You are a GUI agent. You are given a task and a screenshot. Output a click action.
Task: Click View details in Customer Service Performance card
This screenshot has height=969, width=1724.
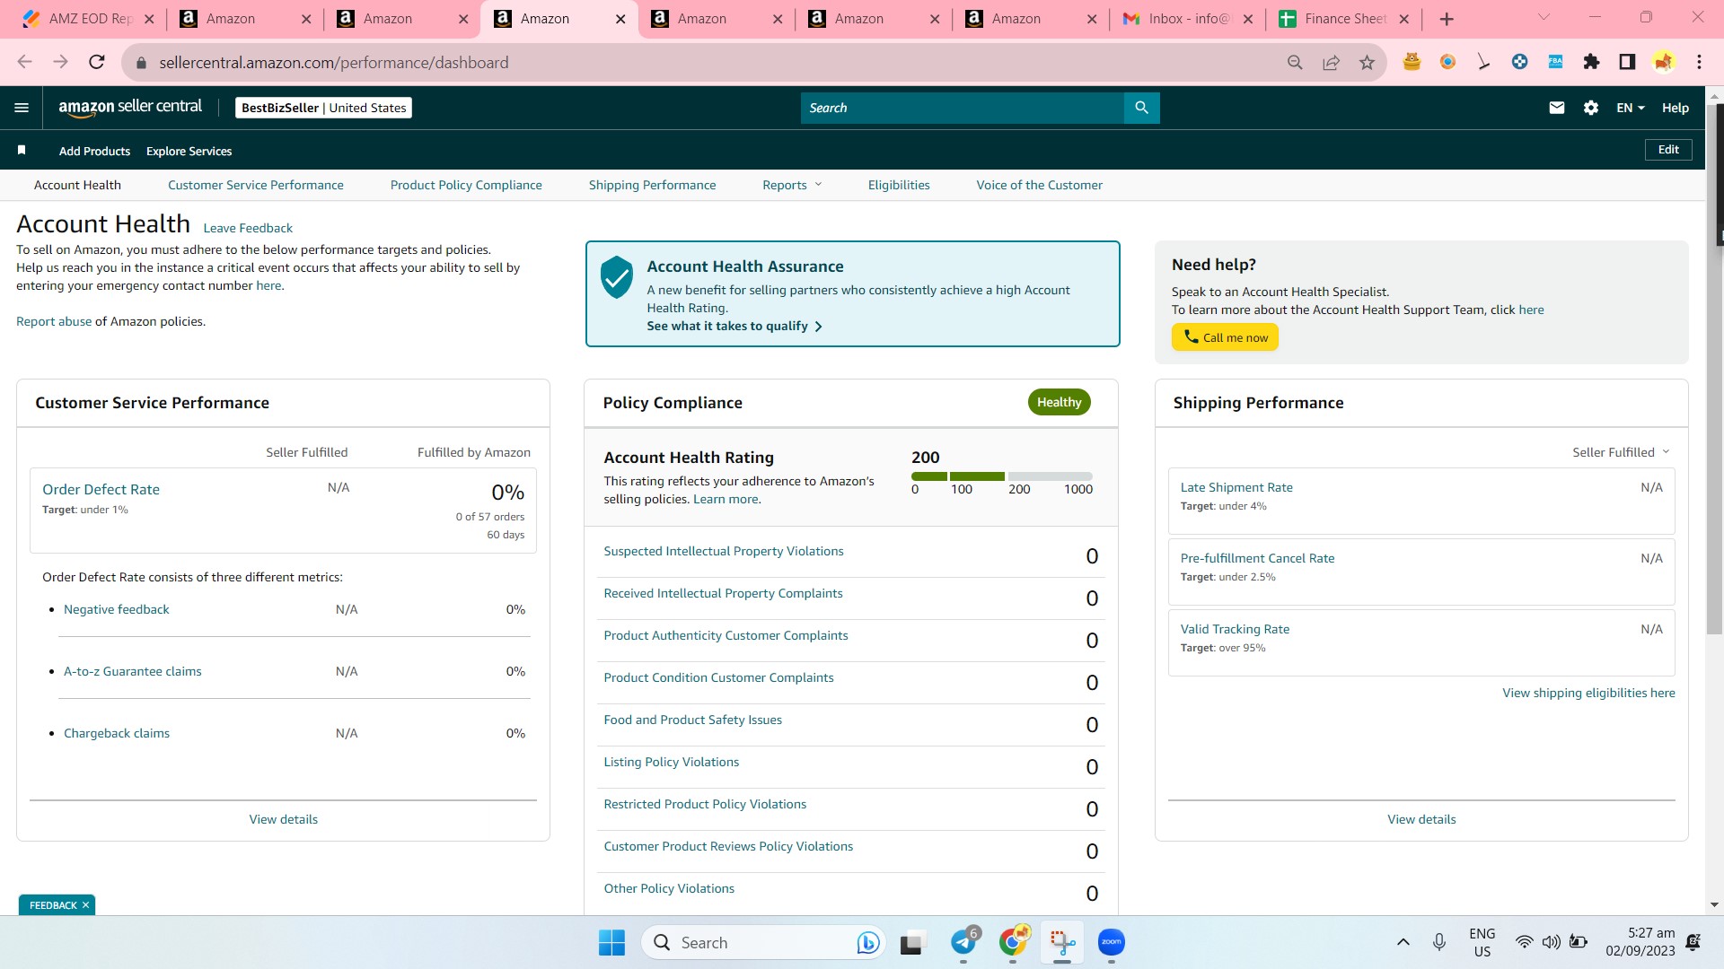pos(283,819)
